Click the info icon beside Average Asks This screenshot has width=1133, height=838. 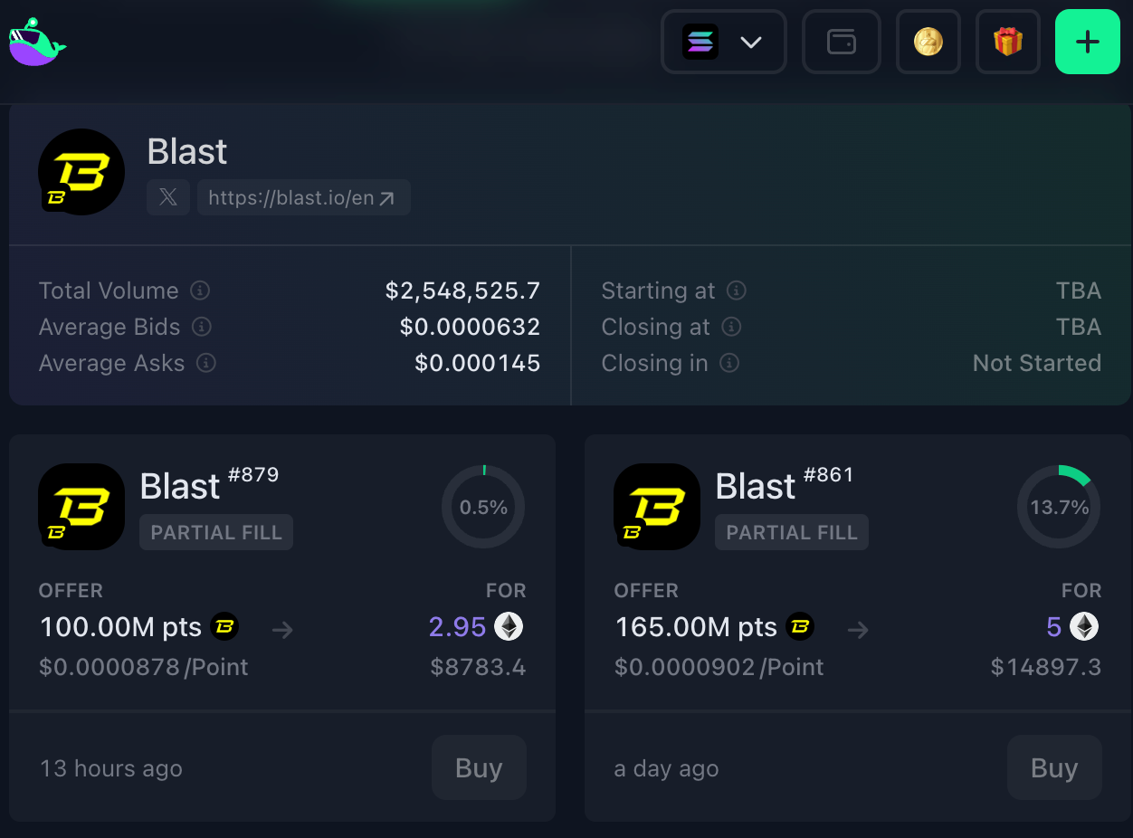click(x=206, y=363)
